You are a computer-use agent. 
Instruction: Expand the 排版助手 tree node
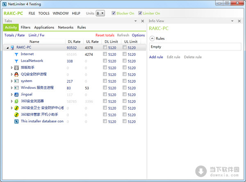point(11,68)
